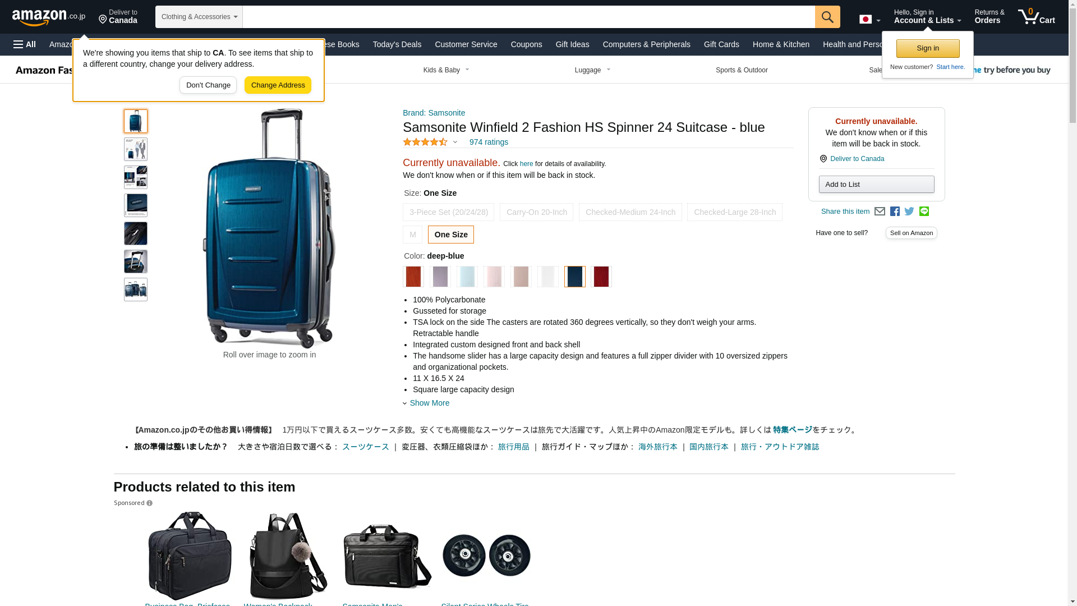Image resolution: width=1077 pixels, height=606 pixels.
Task: Share this item on Facebook
Action: (895, 212)
